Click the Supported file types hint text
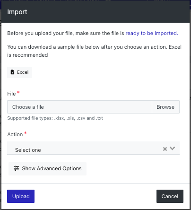The width and height of the screenshot is (191, 210). [55, 118]
